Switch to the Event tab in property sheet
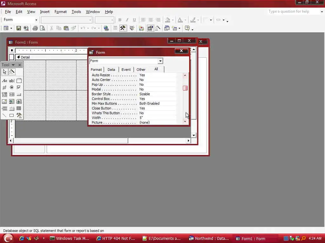 (126, 70)
